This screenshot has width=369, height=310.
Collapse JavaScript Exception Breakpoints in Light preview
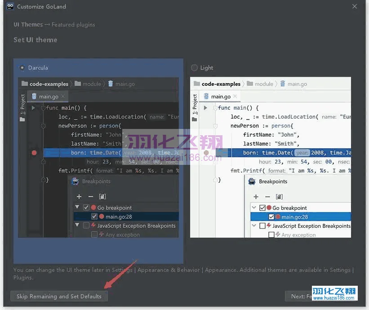click(254, 226)
